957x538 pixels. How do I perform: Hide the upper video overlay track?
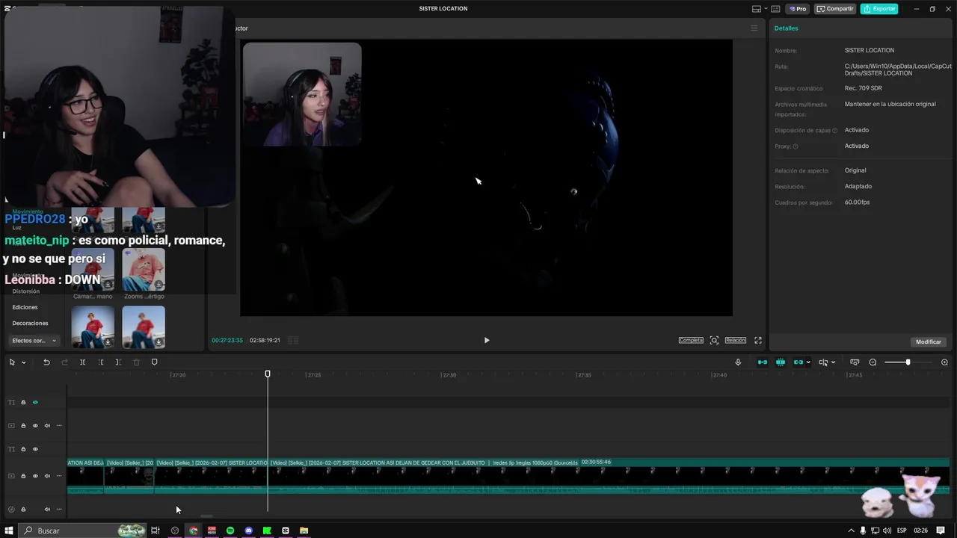click(35, 426)
